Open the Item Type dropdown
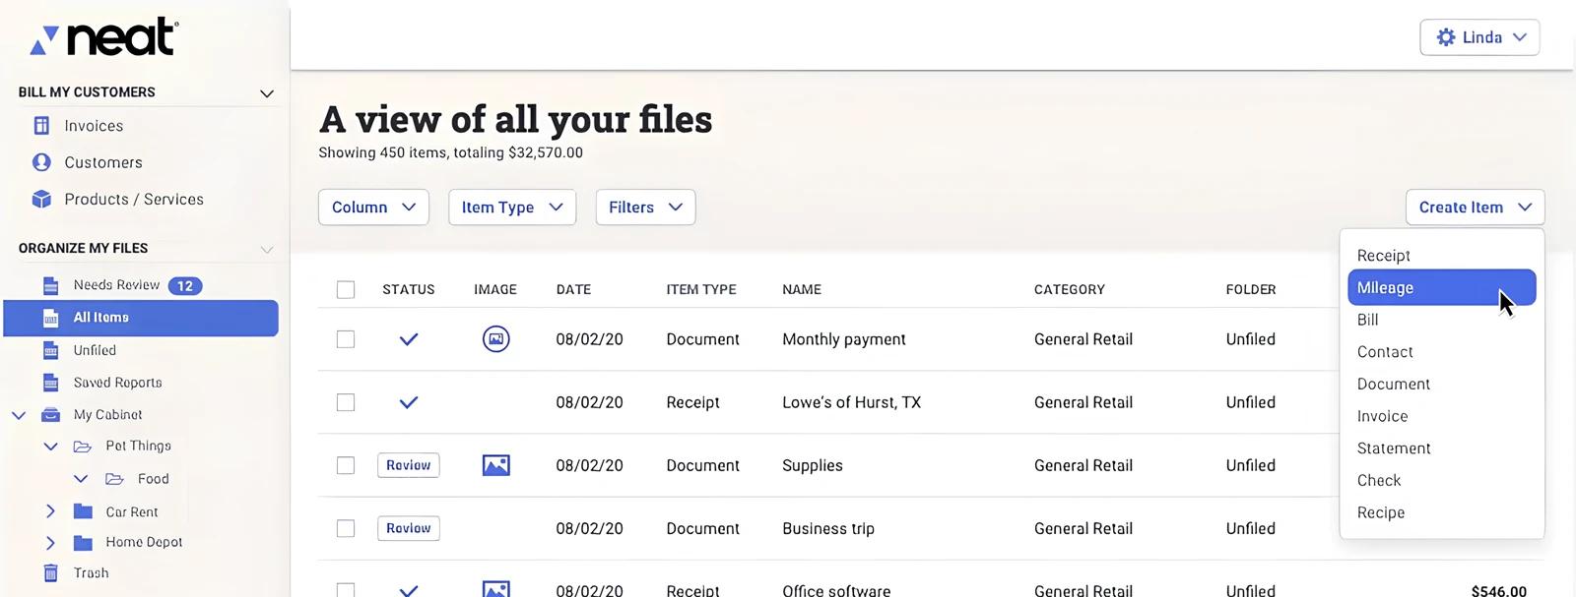This screenshot has width=1576, height=597. point(511,208)
